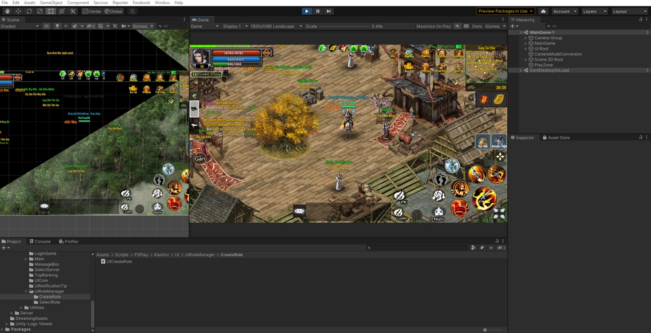This screenshot has width=651, height=333.
Task: Select the Transform tool
Action: click(x=62, y=12)
